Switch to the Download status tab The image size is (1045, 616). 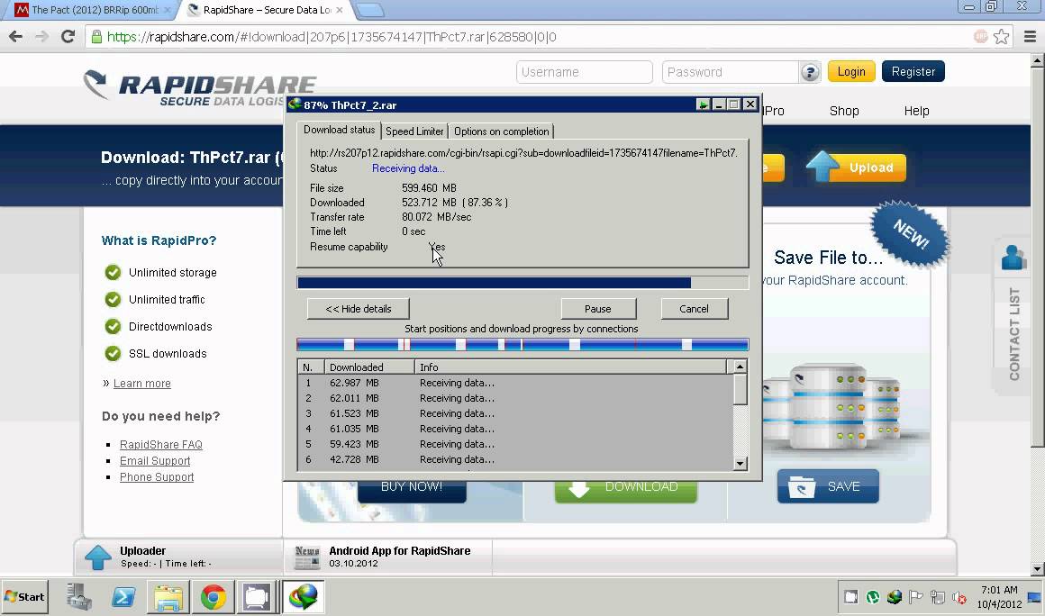pyautogui.click(x=340, y=130)
